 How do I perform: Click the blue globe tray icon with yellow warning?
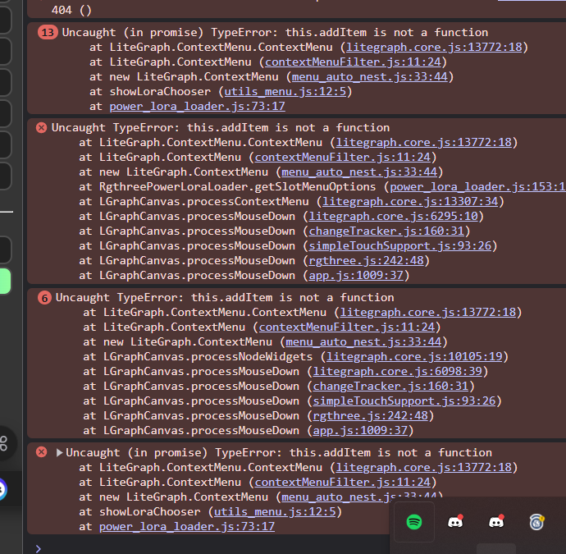pyautogui.click(x=536, y=522)
